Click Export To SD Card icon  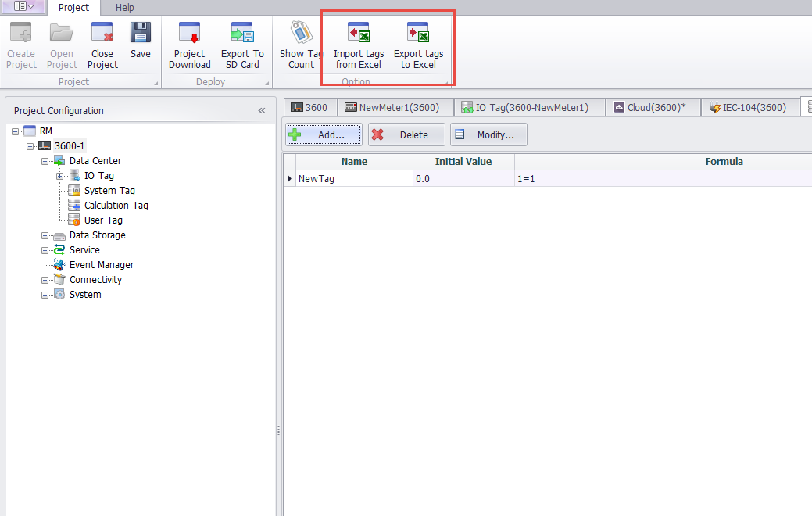pos(241,34)
